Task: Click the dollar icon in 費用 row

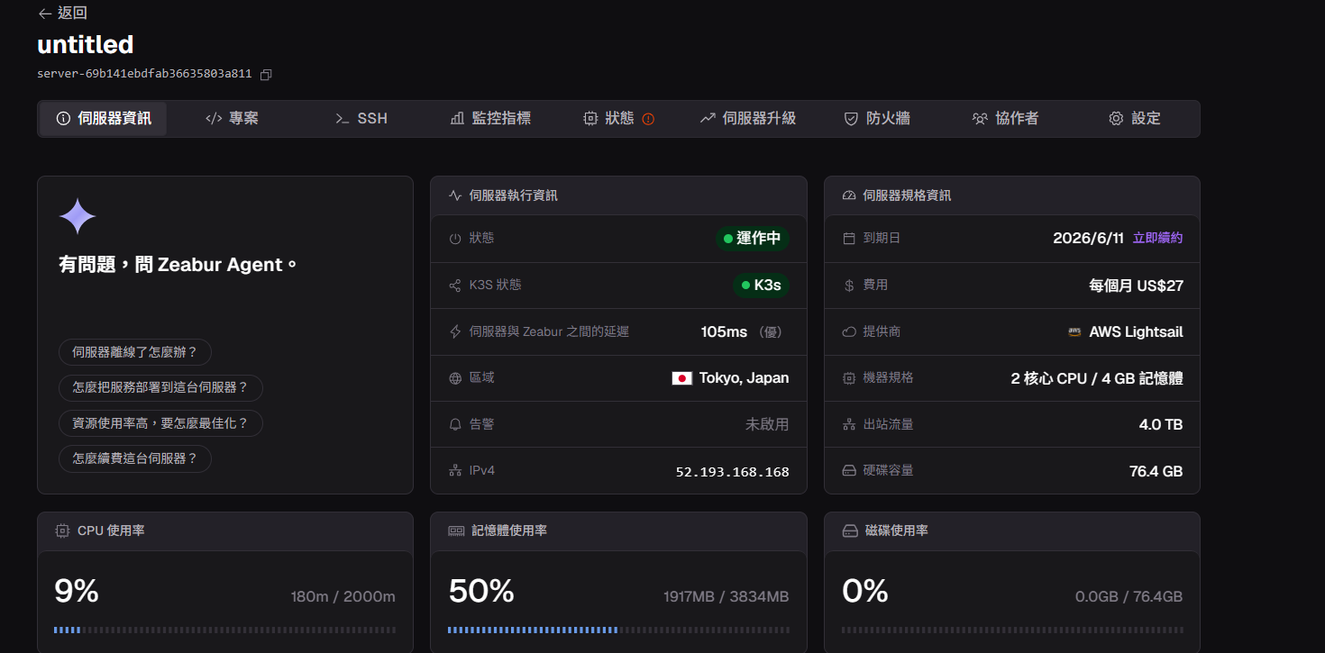Action: (849, 286)
